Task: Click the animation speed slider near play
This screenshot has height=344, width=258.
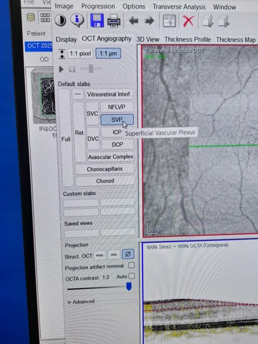Action: pos(91,68)
